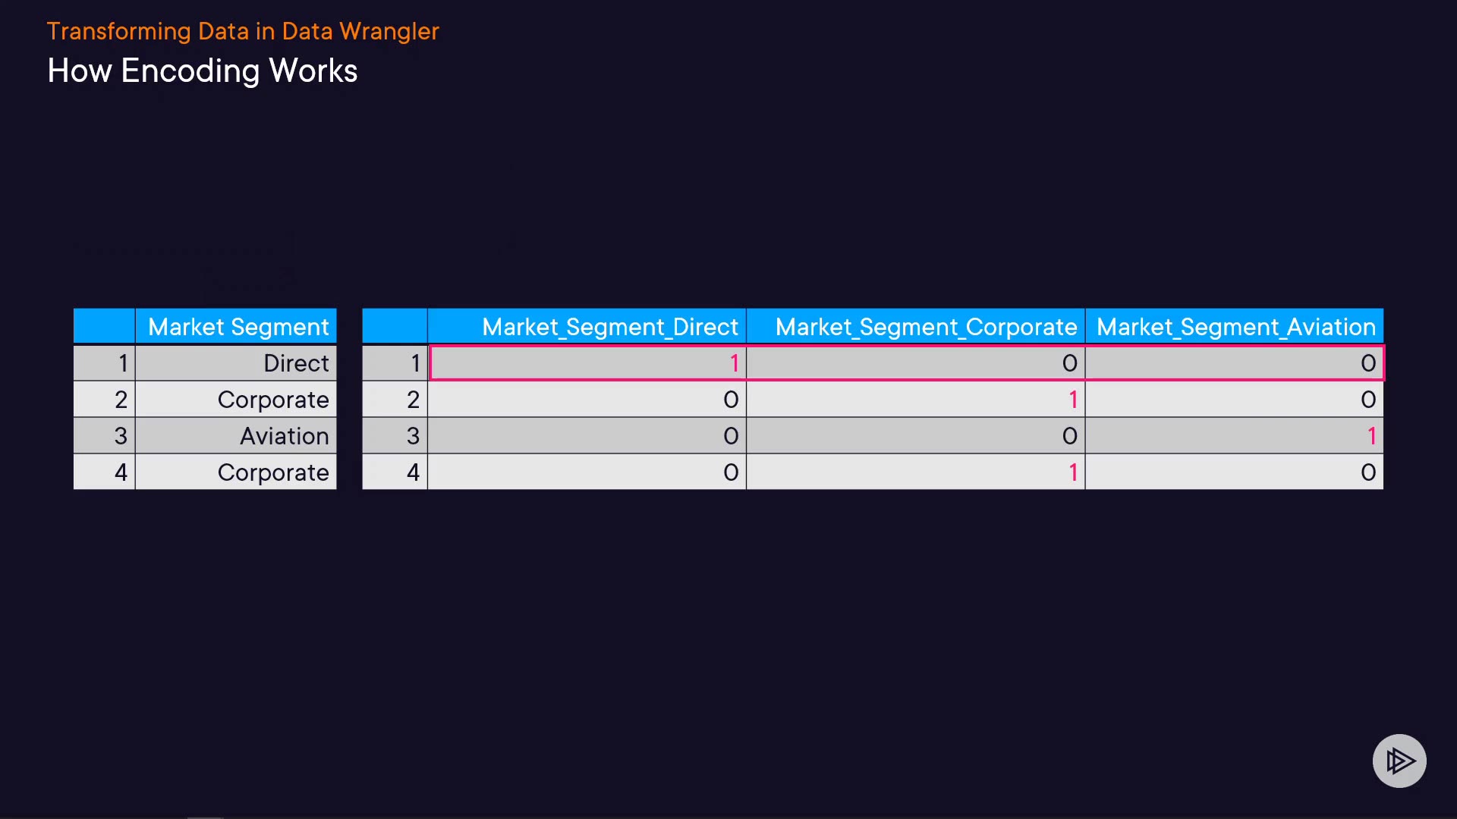Image resolution: width=1457 pixels, height=819 pixels.
Task: Click row 3's 0 under Market_Segment_Corporate
Action: [x=1069, y=436]
